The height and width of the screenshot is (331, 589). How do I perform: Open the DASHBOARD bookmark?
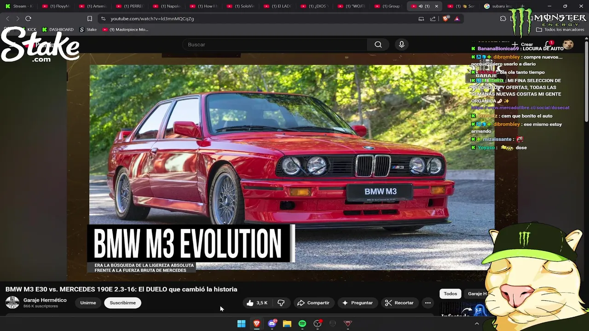click(58, 29)
